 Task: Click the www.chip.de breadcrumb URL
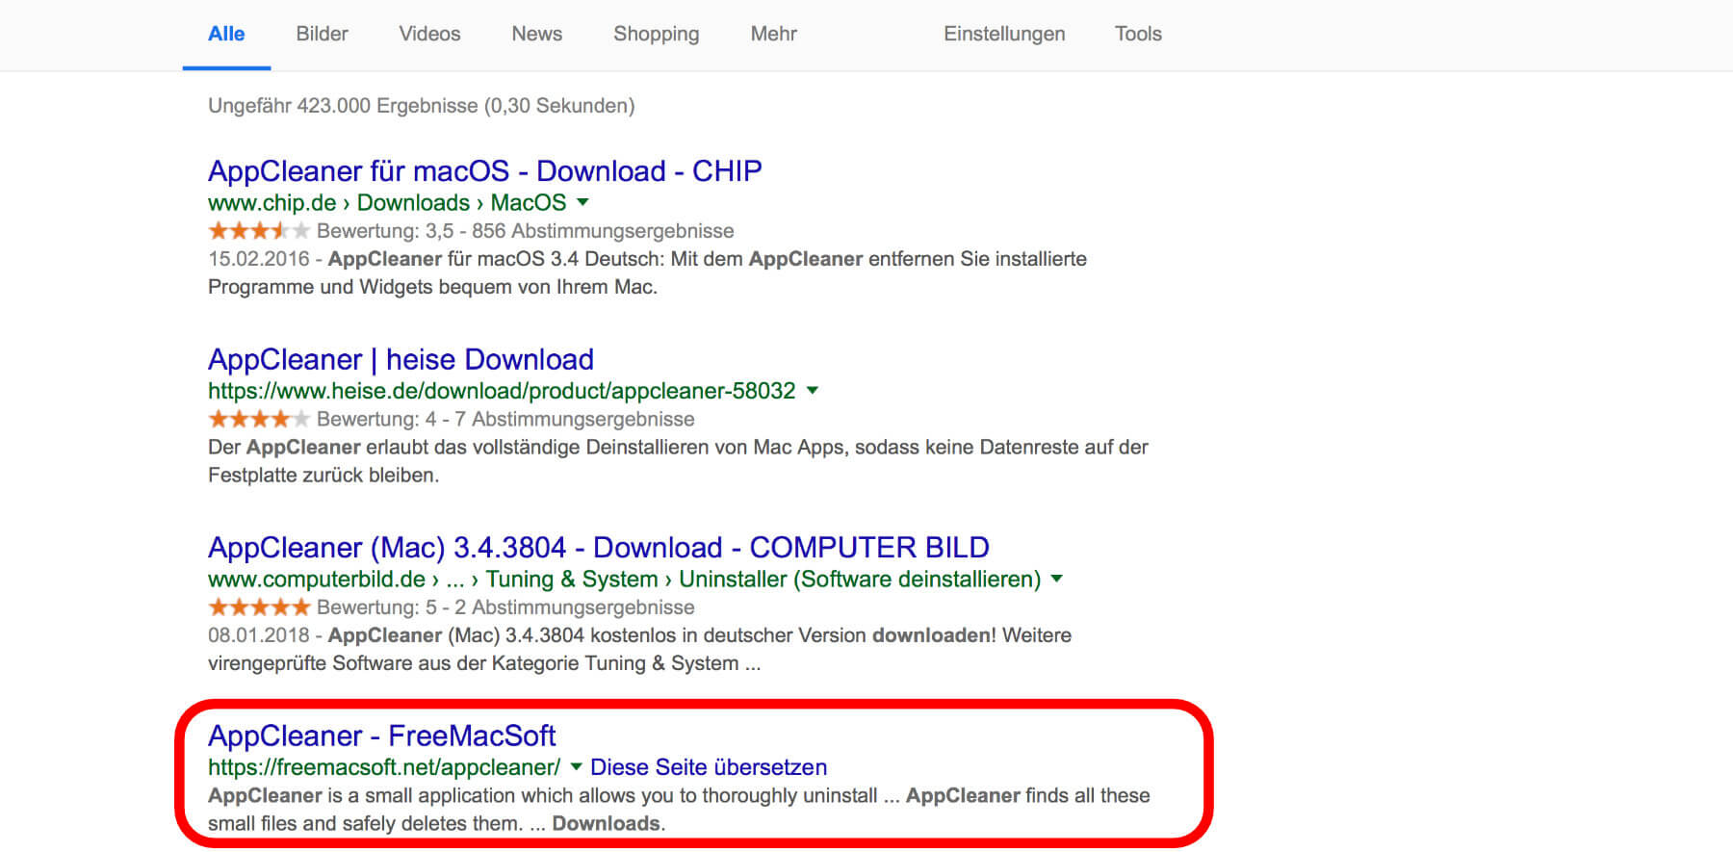387,202
